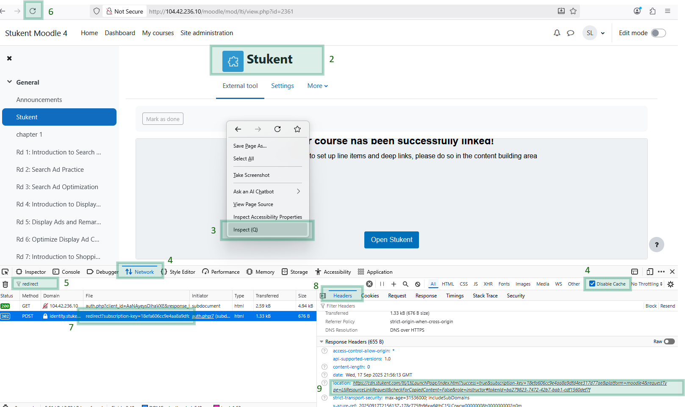685x407 pixels.
Task: Activate the devtools element picker
Action: [5, 272]
